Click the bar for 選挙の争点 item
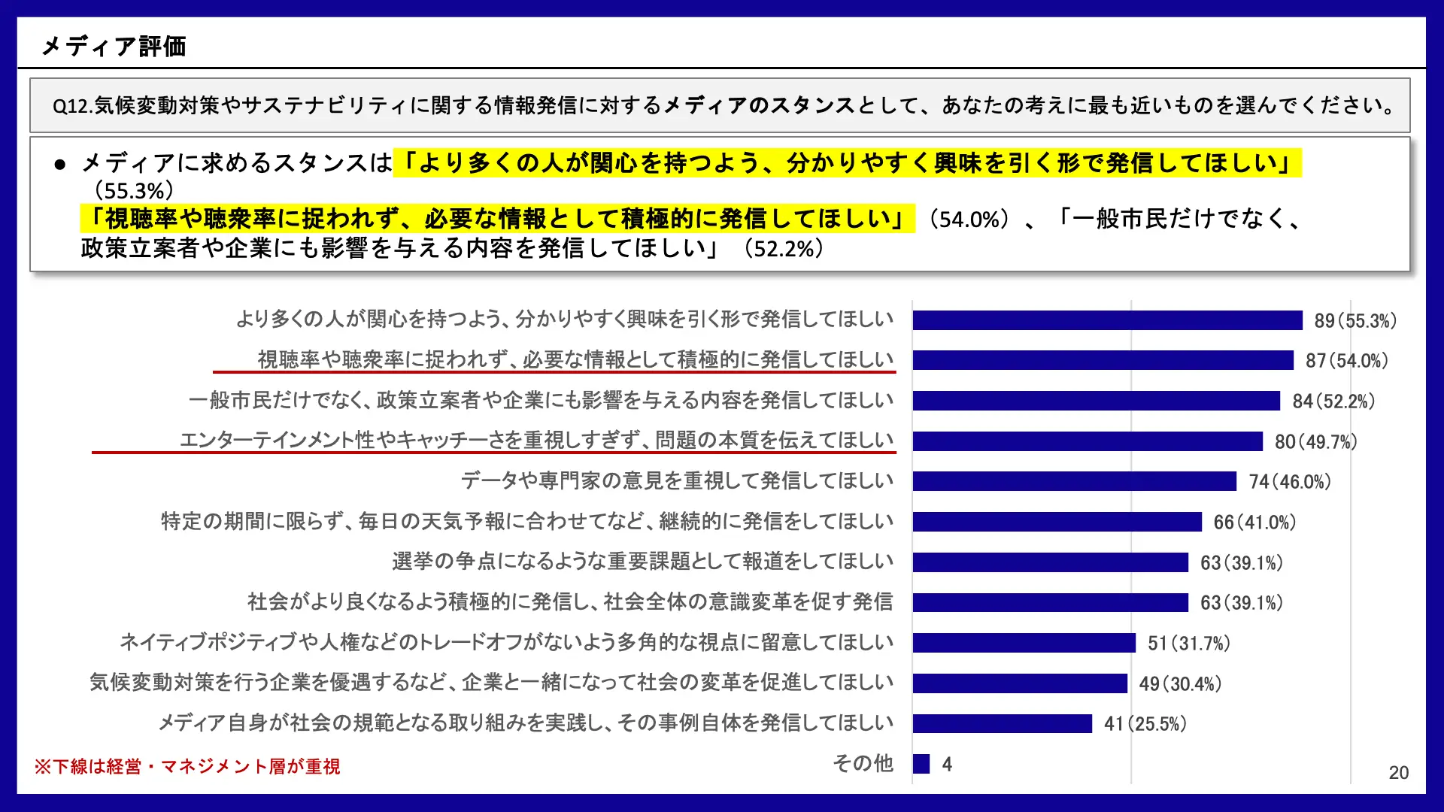Screen dimensions: 1444x812 1050,562
